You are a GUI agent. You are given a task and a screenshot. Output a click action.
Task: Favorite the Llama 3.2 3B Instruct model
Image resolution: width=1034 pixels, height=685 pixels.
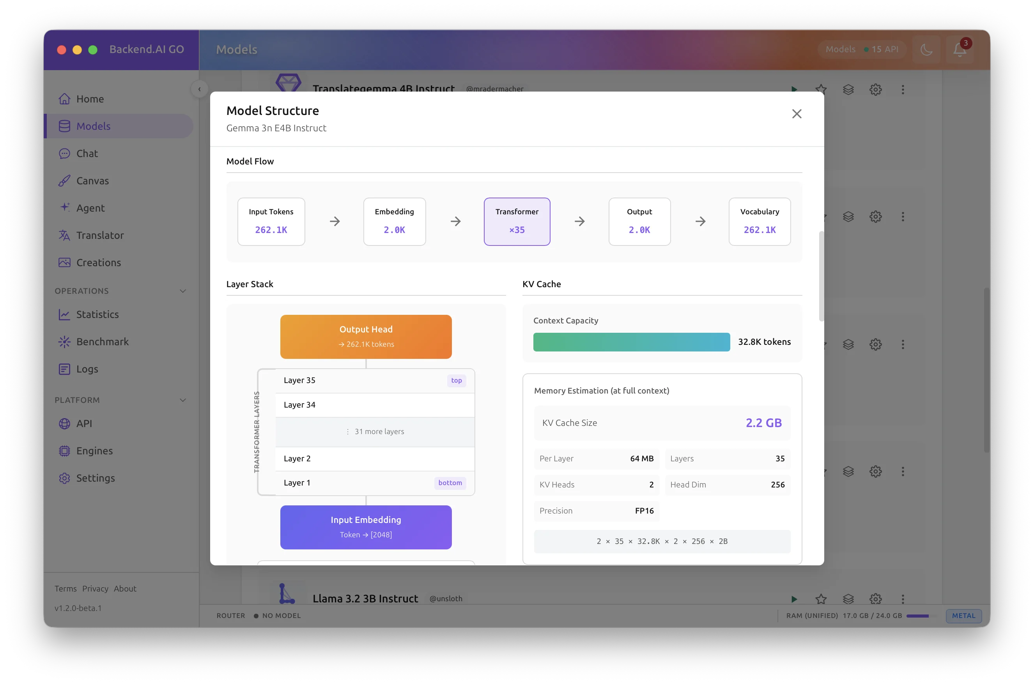pyautogui.click(x=822, y=599)
